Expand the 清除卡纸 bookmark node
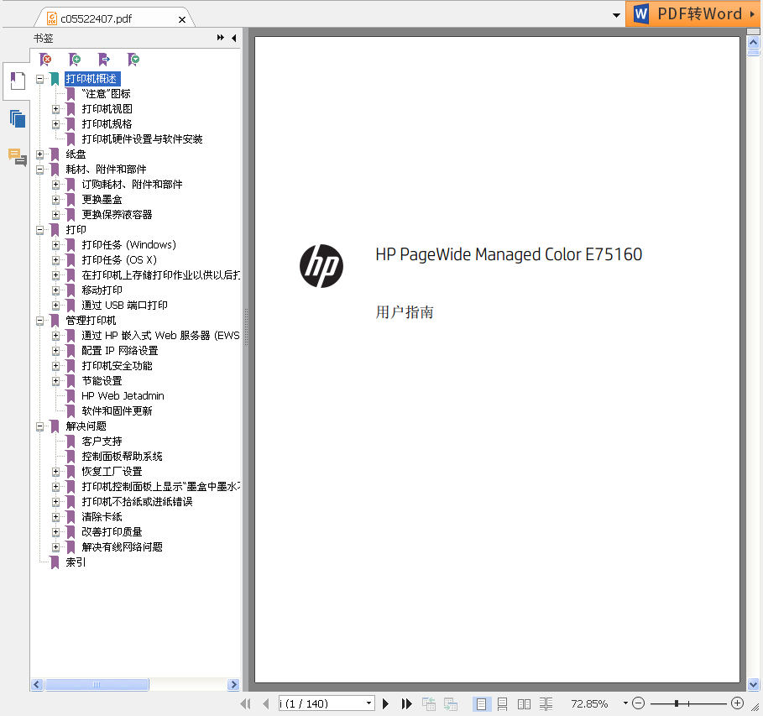 click(x=56, y=516)
